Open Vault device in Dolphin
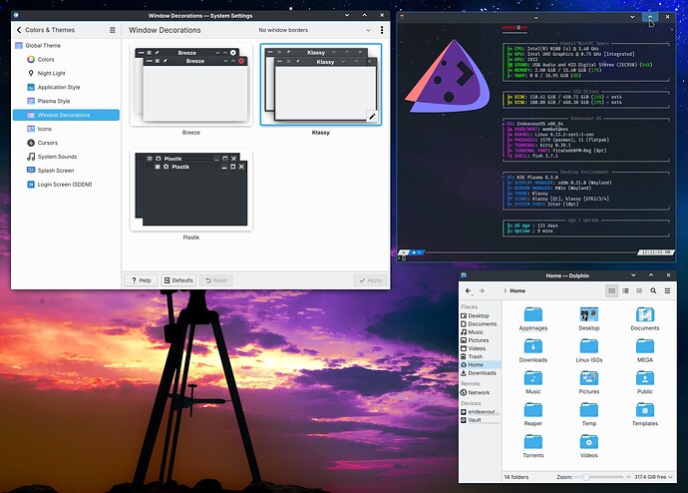The image size is (688, 493). (480, 420)
